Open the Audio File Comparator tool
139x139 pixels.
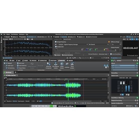click(x=49, y=65)
